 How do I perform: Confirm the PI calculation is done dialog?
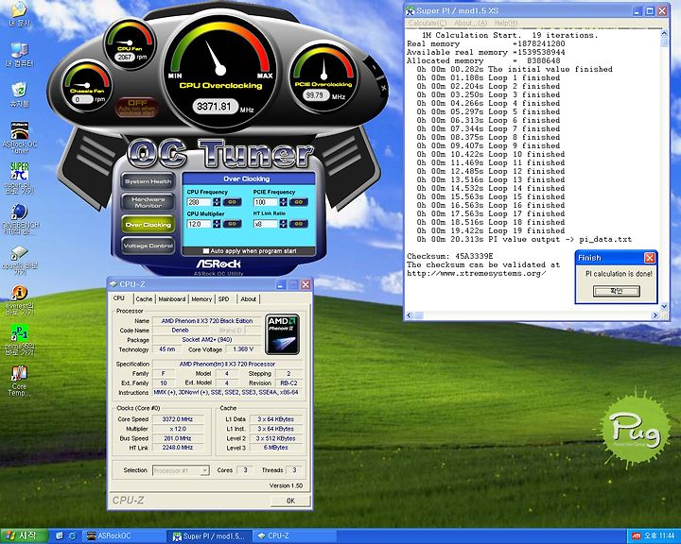click(x=617, y=291)
